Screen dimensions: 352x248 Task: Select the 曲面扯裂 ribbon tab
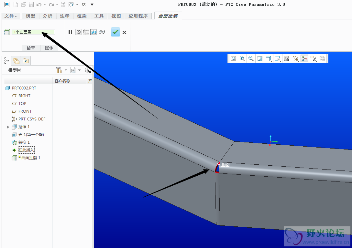[x=168, y=16]
